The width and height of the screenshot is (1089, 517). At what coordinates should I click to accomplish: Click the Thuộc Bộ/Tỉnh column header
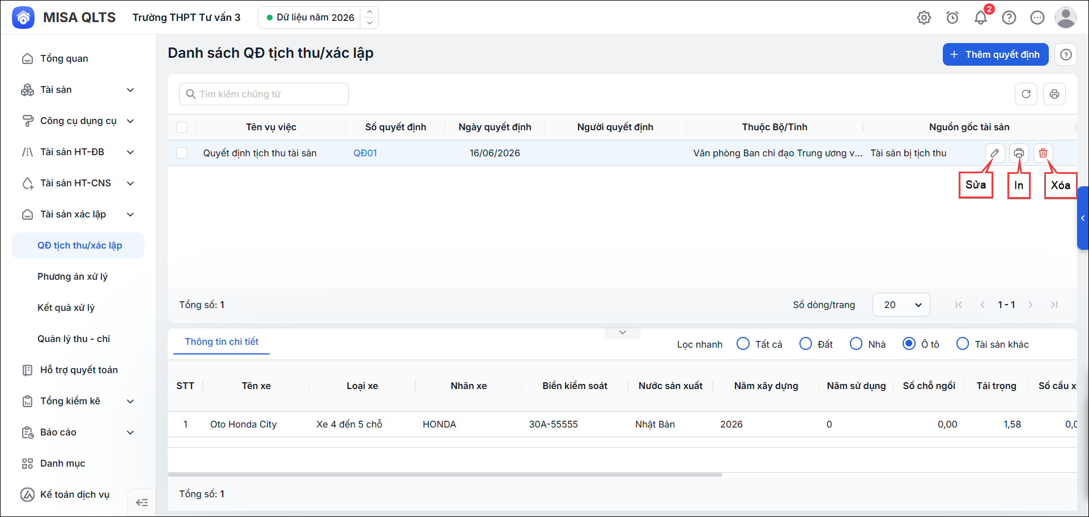775,127
